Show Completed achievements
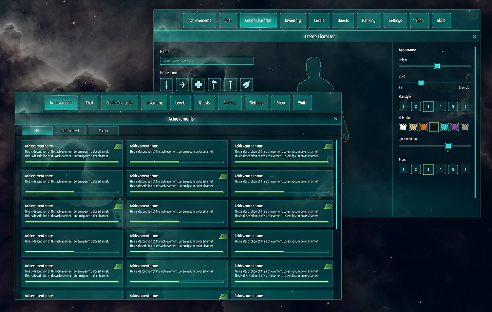 coord(70,130)
